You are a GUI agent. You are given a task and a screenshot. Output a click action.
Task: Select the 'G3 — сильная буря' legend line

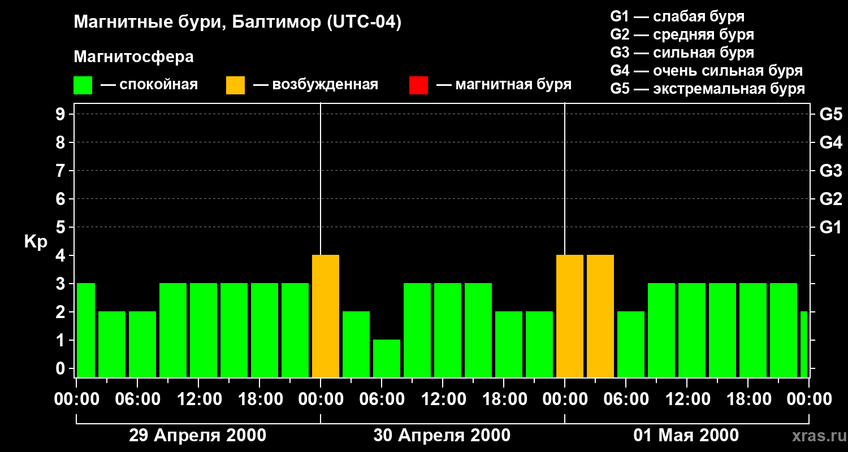tap(682, 53)
